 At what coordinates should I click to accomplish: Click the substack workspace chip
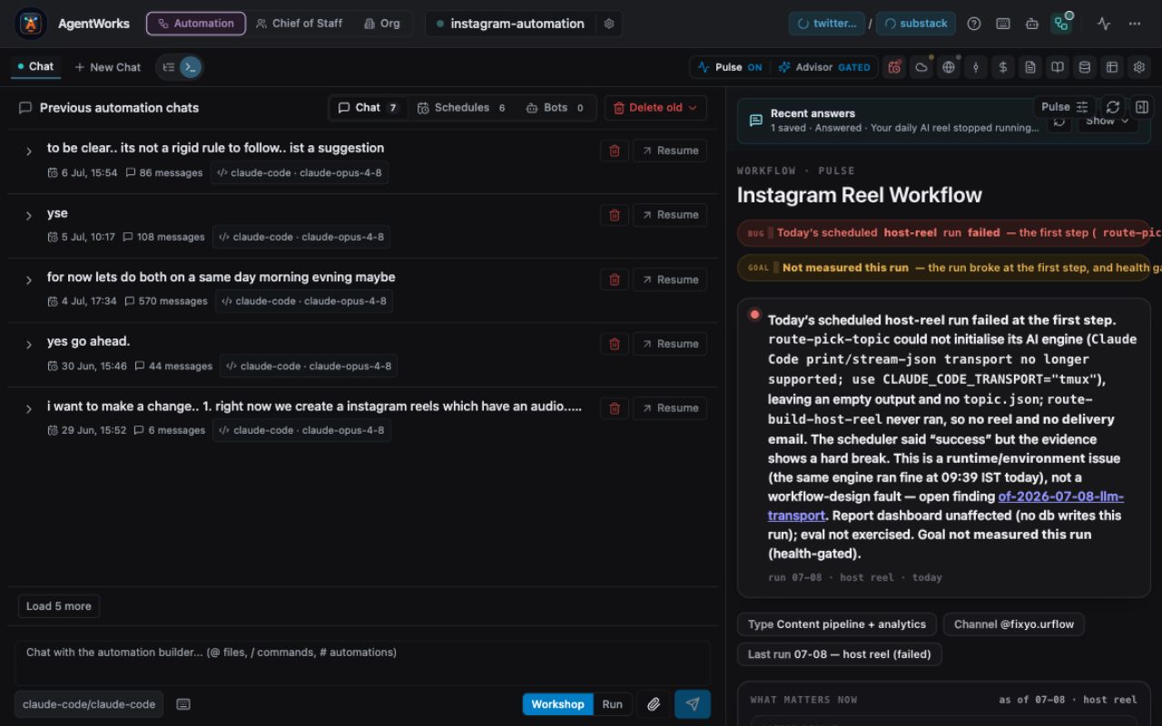[x=915, y=24]
